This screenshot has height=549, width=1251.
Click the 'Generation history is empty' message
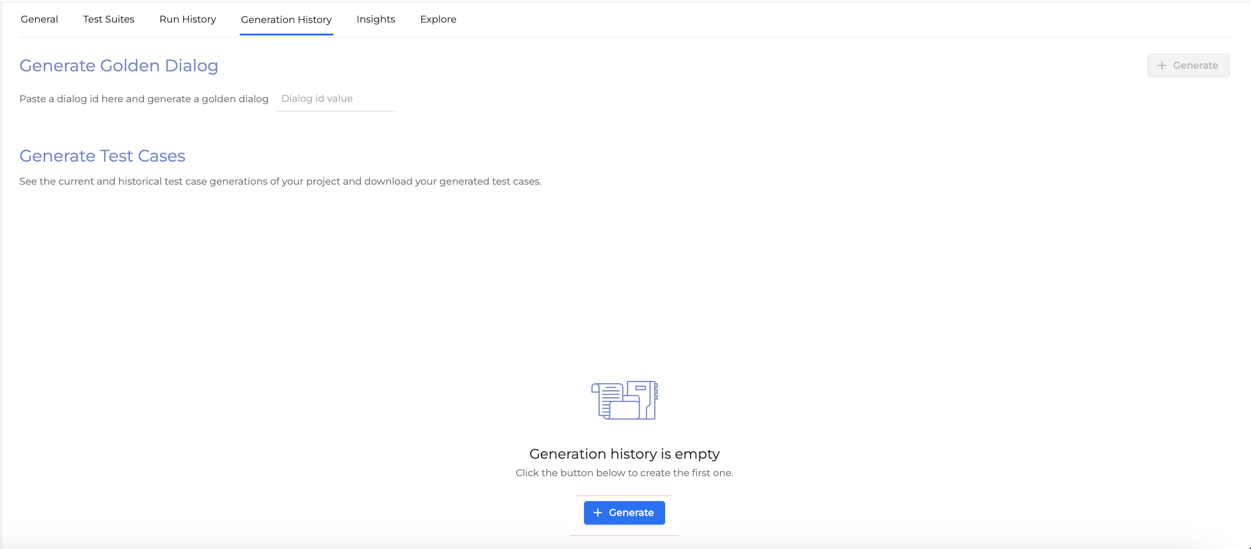624,454
